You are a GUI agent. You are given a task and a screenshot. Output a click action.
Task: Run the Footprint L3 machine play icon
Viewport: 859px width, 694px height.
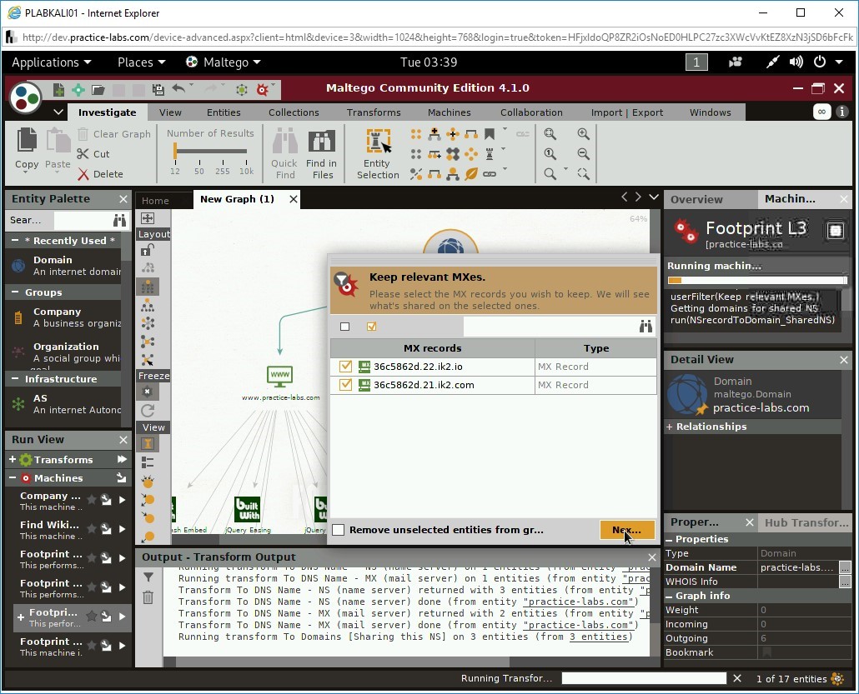tap(123, 617)
